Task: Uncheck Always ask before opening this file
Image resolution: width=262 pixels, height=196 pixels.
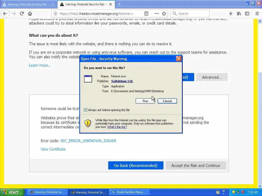Action: pos(85,110)
